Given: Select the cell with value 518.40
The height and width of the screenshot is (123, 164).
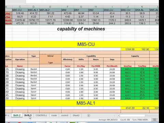Looking at the screenshot, I should pos(20,13).
